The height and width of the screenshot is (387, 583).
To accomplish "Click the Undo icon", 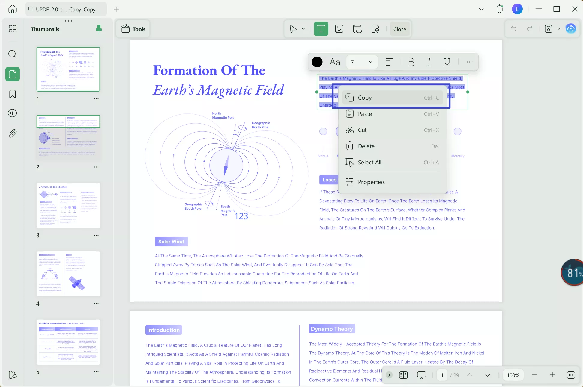I will coord(514,29).
